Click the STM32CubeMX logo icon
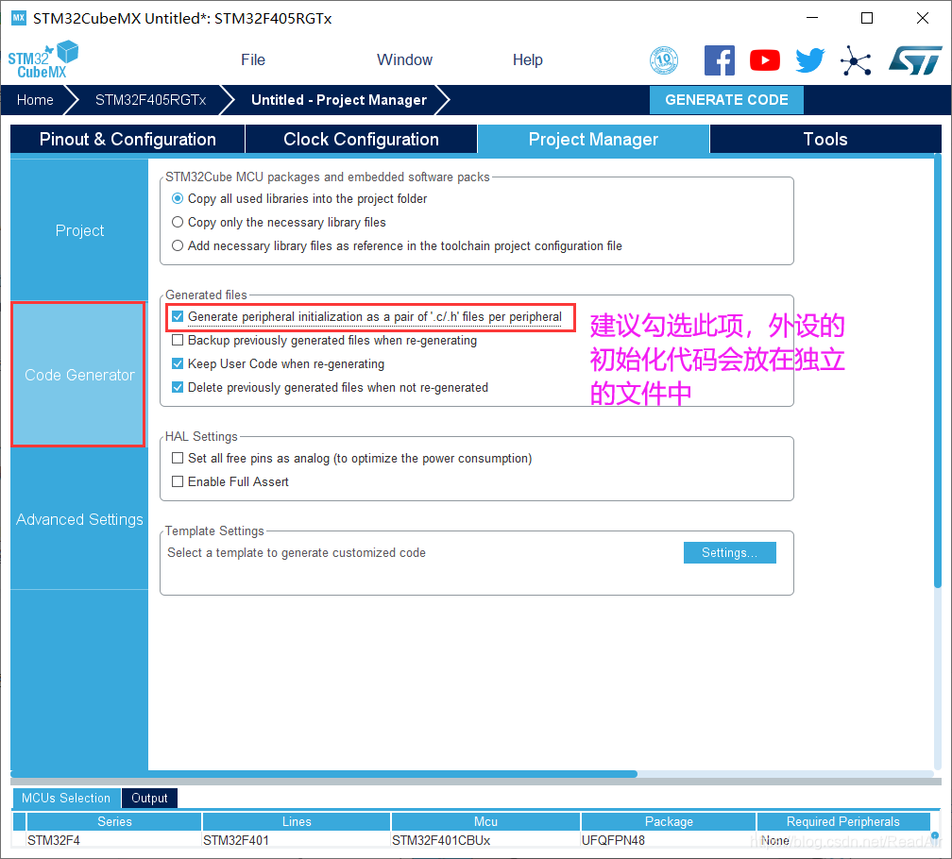The width and height of the screenshot is (952, 859). [43, 59]
